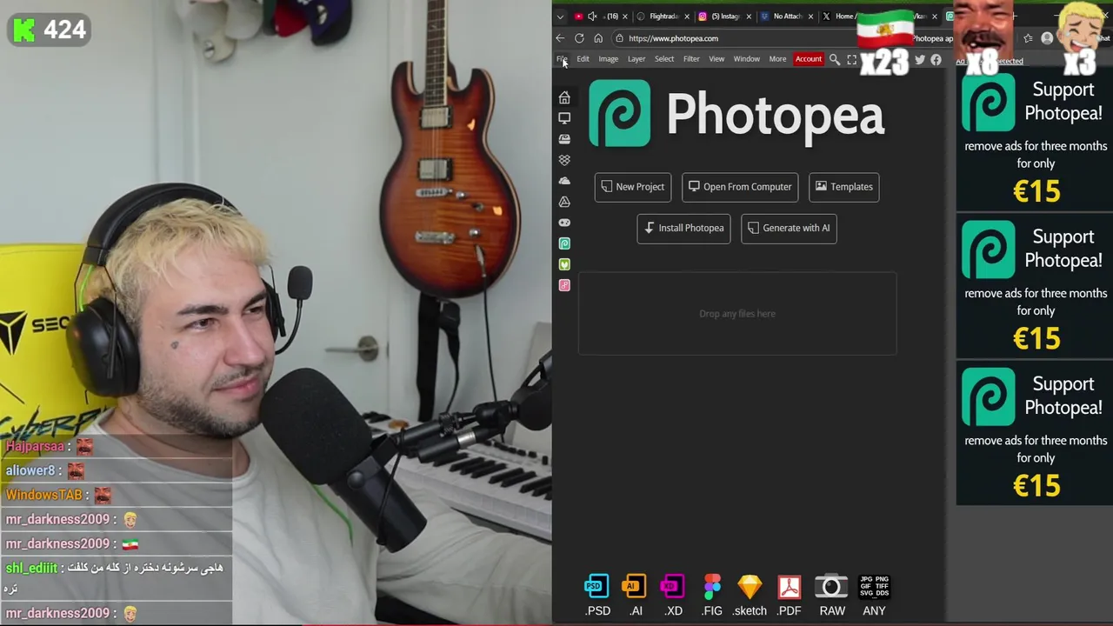Open the browser profile avatar

coord(1047,38)
